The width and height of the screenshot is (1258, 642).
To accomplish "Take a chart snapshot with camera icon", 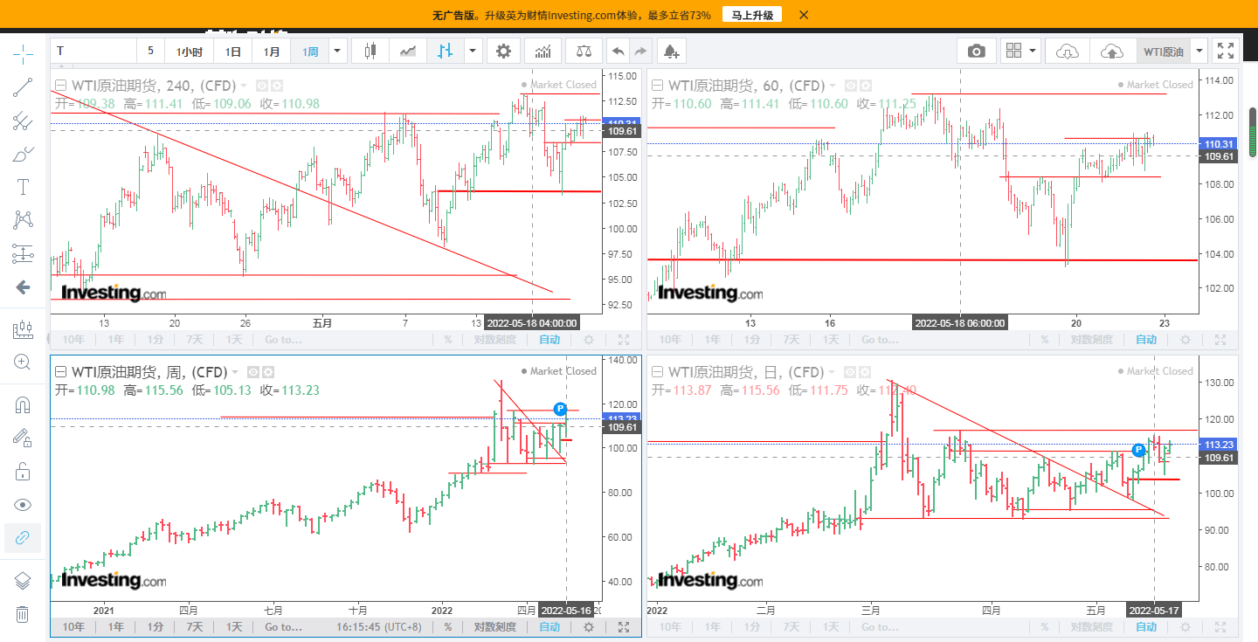I will coord(976,52).
